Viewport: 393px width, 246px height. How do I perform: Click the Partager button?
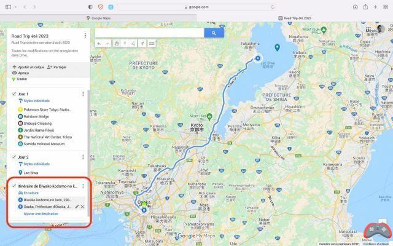(x=57, y=67)
